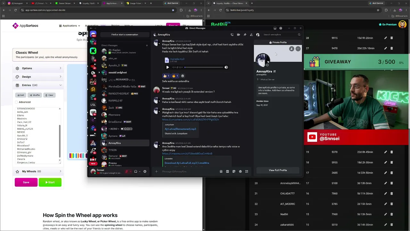Screen dimensions: 410x231
Task: Clear the wheel entries
Action: pos(49,95)
